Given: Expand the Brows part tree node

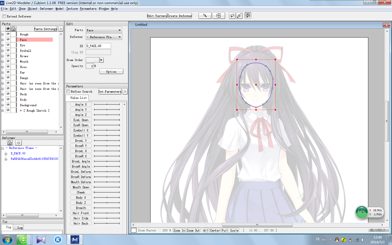Looking at the screenshot, I should 3,56.
